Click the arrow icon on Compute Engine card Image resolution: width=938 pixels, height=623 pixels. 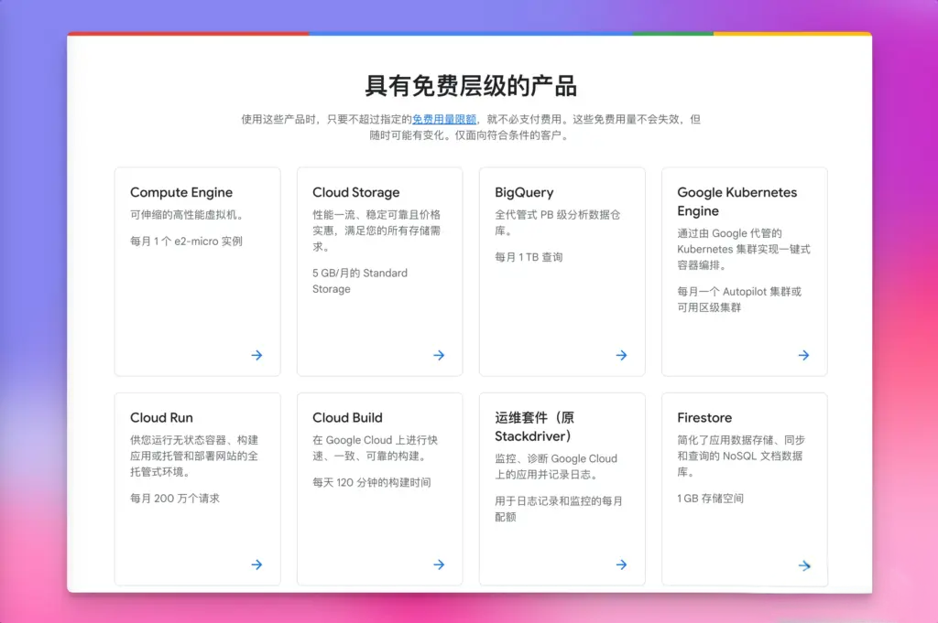(256, 355)
